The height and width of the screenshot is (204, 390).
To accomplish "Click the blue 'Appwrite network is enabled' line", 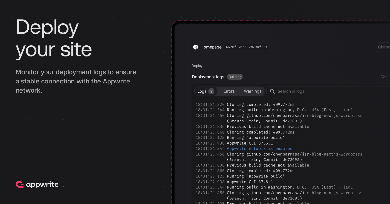I will click(x=259, y=148).
